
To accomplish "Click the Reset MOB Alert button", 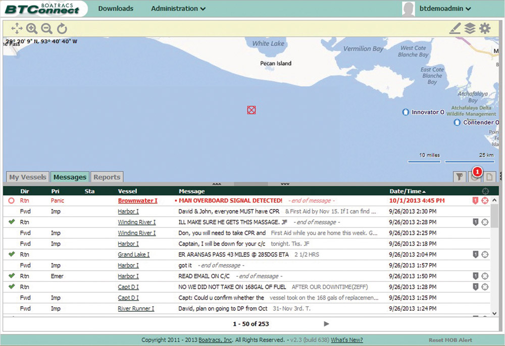I will click(450, 340).
